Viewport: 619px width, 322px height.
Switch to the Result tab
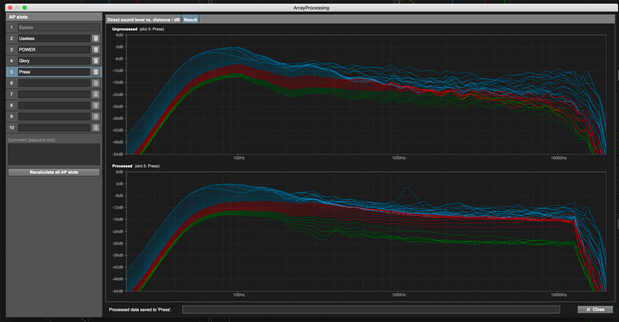[x=191, y=20]
